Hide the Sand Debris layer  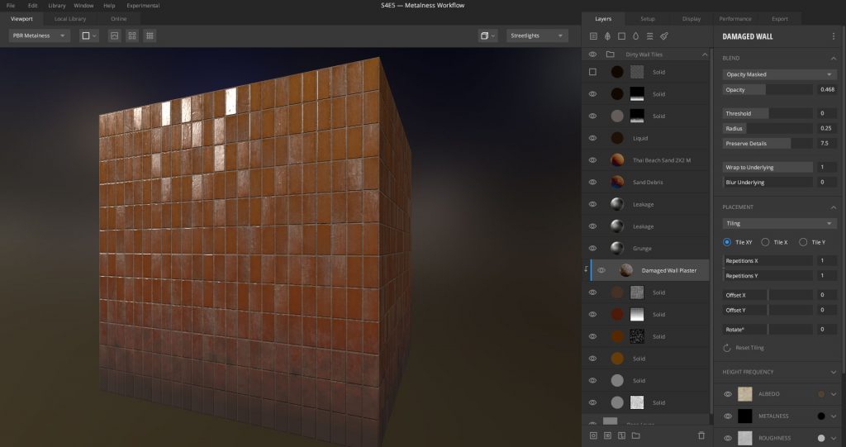(592, 183)
